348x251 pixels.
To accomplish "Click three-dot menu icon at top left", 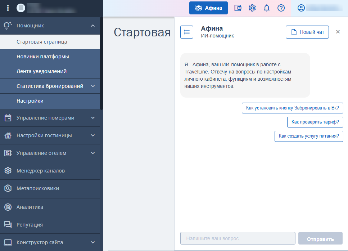I will coord(8,8).
